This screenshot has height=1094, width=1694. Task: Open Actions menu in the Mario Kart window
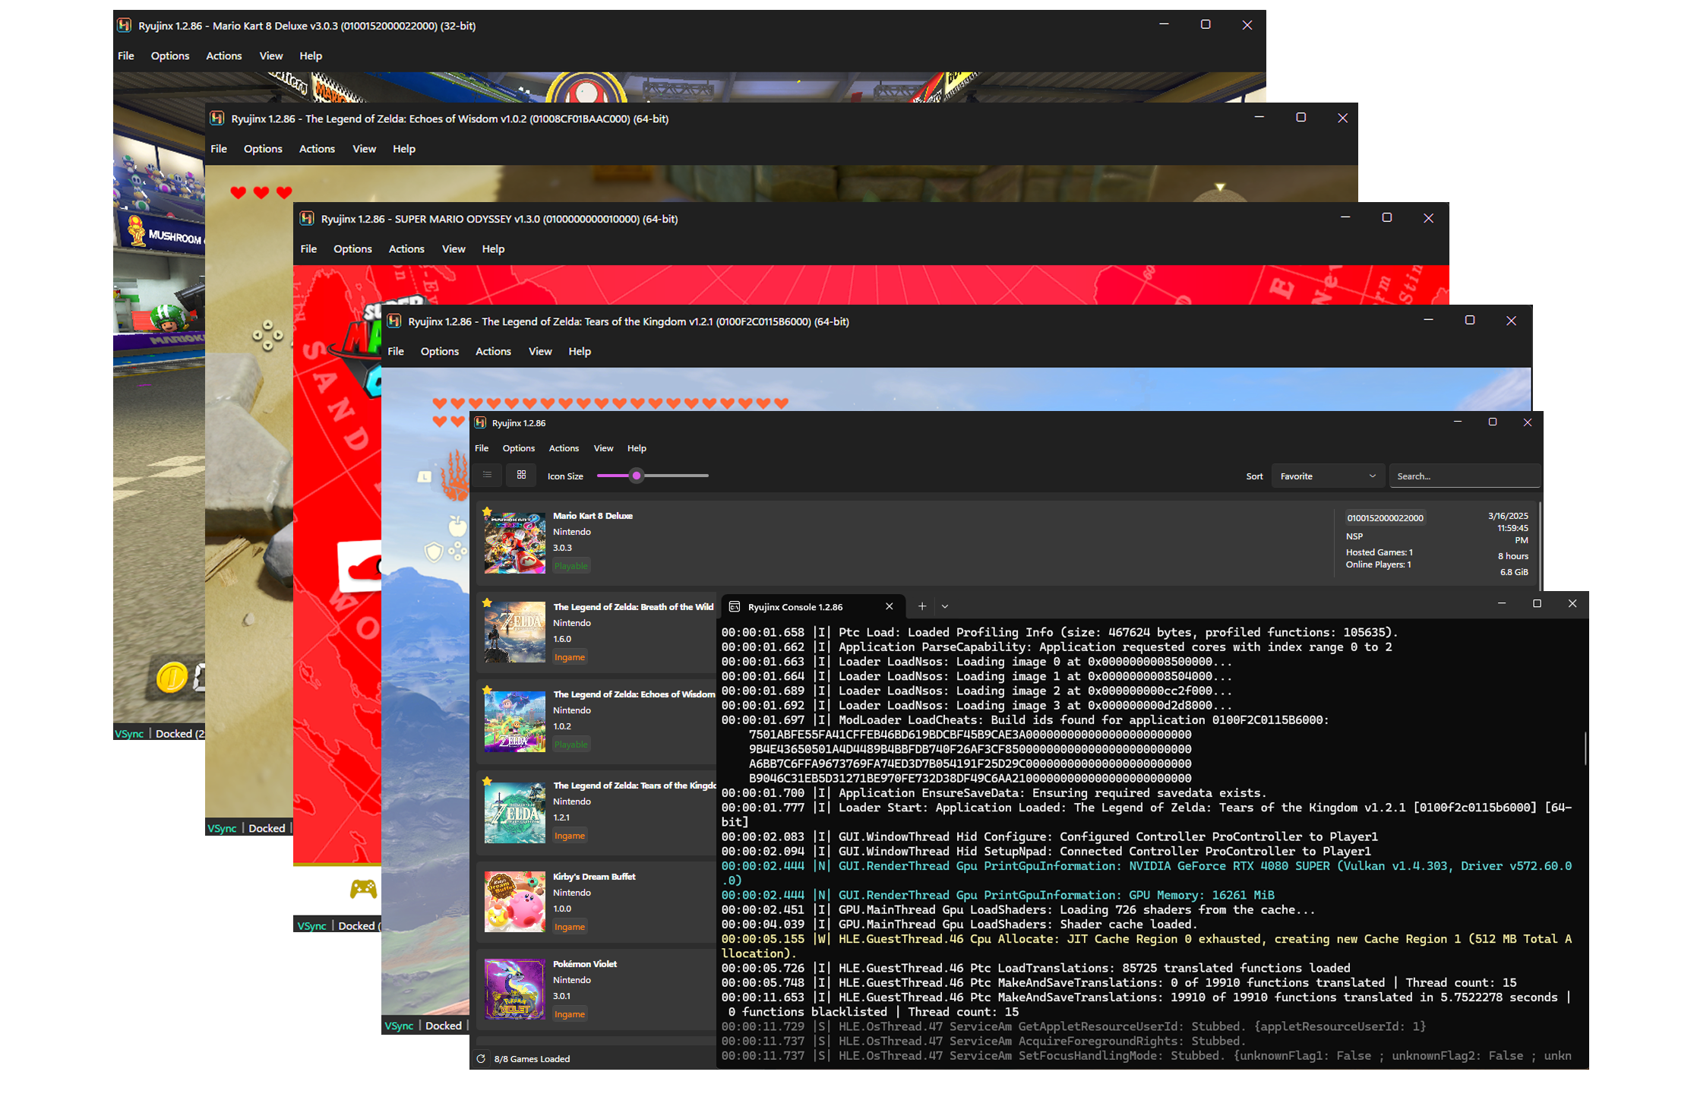(224, 56)
